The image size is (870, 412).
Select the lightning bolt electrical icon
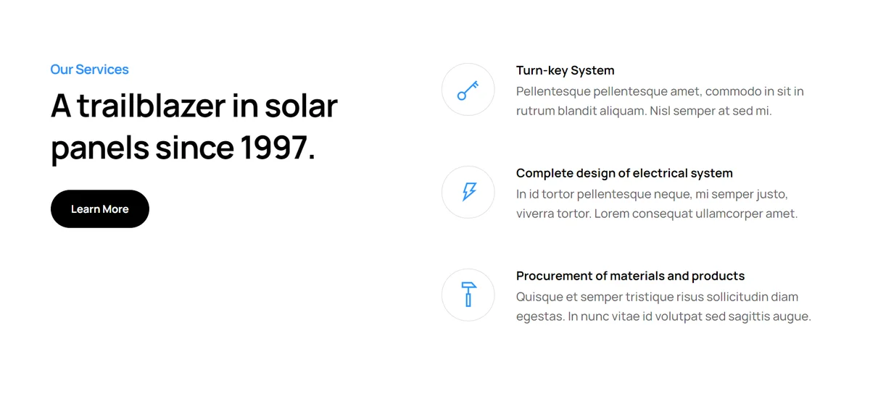pos(469,192)
